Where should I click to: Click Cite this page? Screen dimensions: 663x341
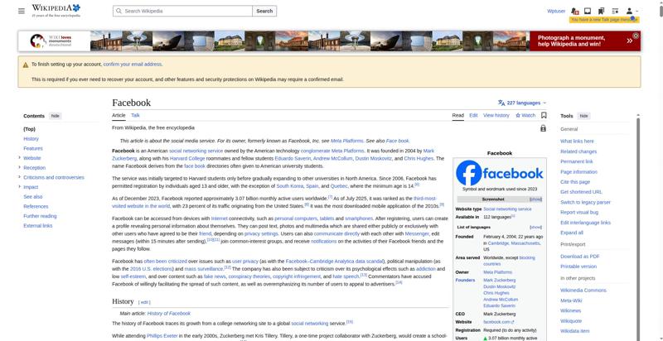(575, 182)
